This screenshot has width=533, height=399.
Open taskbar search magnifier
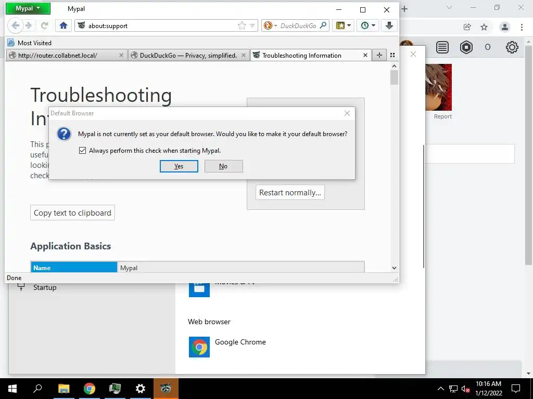click(37, 389)
